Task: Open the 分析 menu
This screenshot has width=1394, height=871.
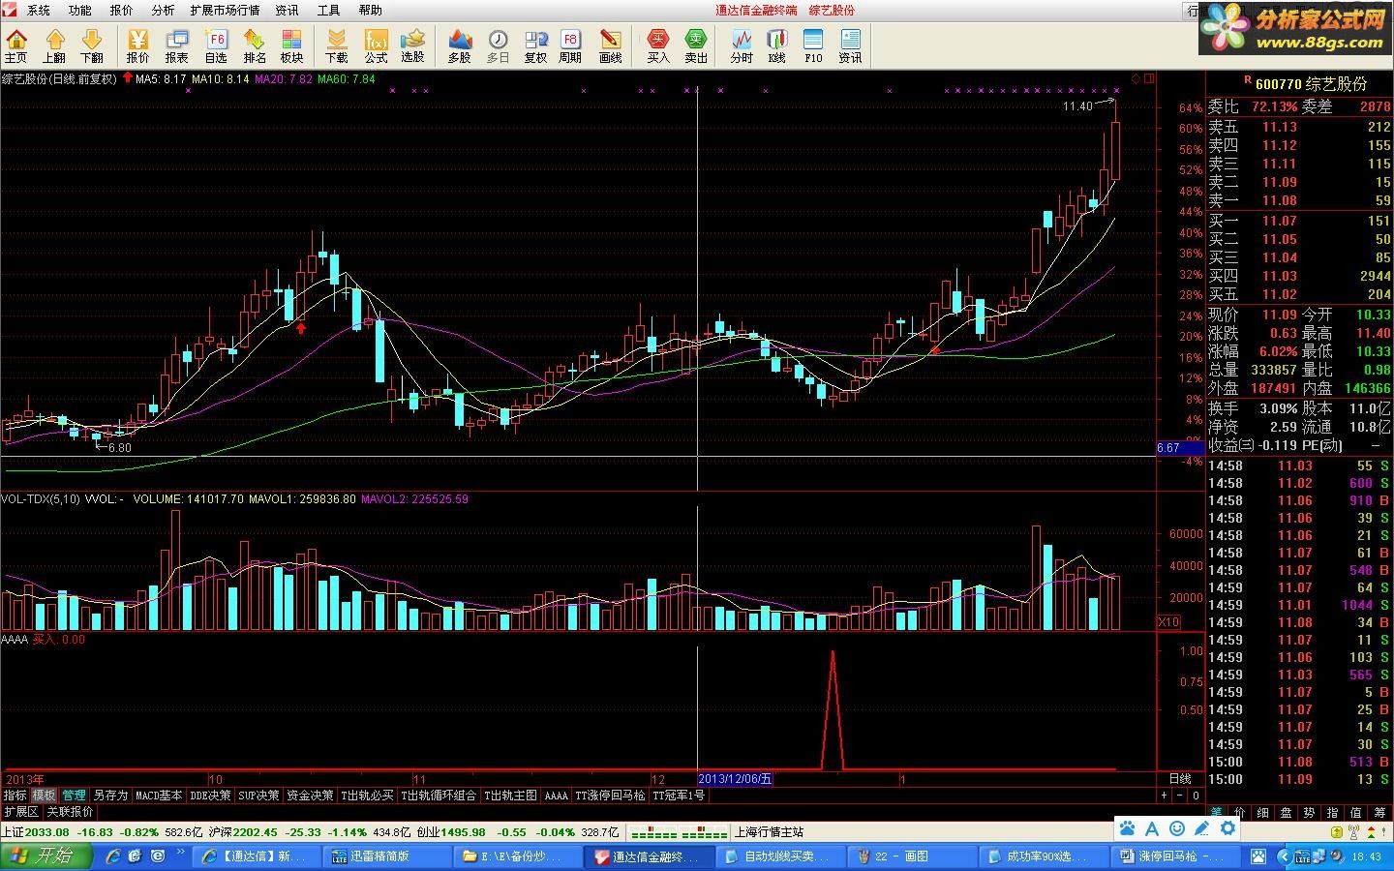Action: pos(164,10)
